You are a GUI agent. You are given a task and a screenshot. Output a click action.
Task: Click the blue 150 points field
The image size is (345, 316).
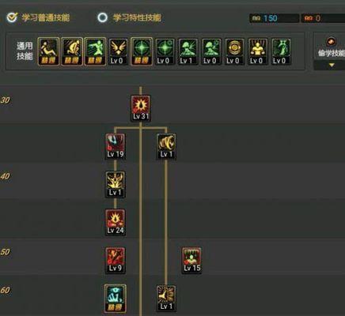[x=275, y=18]
